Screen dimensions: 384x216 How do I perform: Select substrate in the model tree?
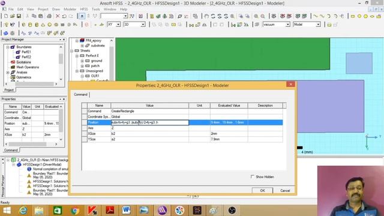[x=98, y=46]
